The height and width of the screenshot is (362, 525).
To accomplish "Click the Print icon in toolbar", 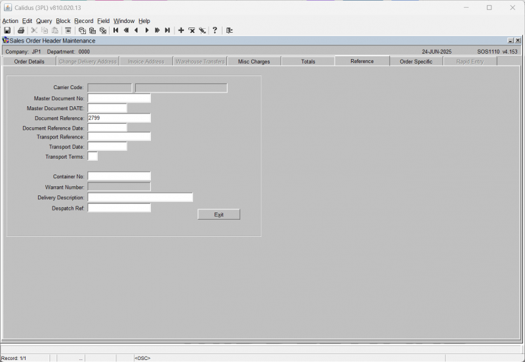I will [x=21, y=30].
